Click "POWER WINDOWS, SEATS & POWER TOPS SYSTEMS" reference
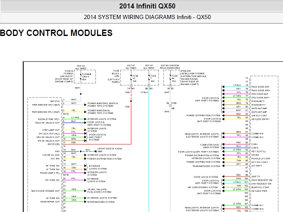This screenshot has height=212, width=283. (x=103, y=105)
